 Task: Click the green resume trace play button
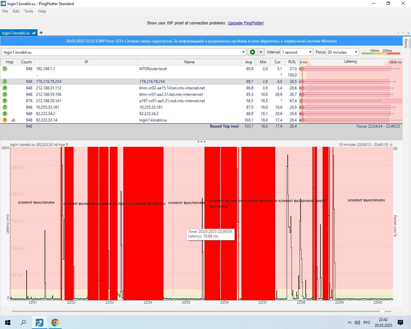[252, 52]
